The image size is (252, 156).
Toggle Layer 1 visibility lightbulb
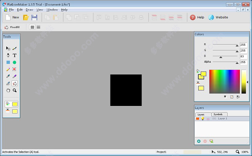pos(203,119)
